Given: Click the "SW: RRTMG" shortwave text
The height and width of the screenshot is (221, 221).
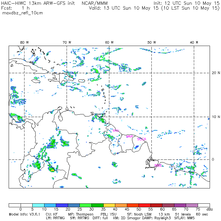Looking at the screenshot, I should tap(79, 218).
